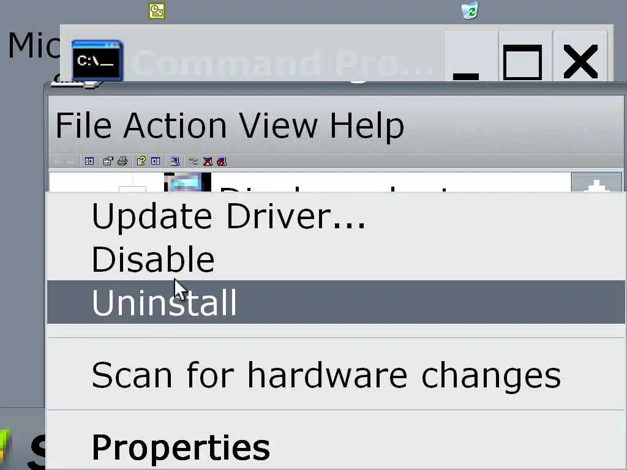Click the Show/Hide Console Tree toolbar icon
This screenshot has height=470, width=627.
click(89, 161)
